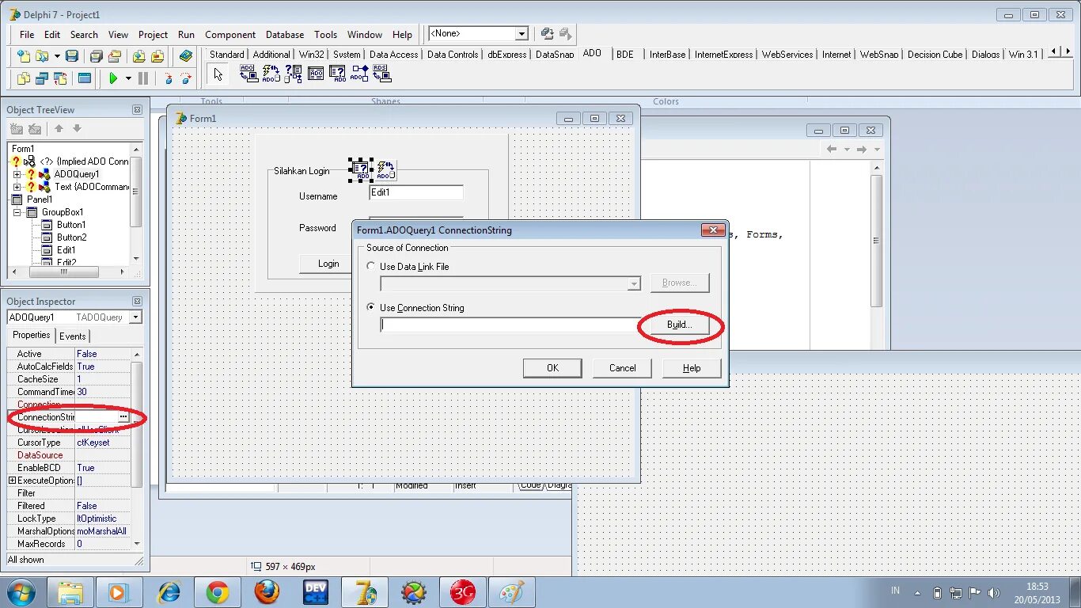Select Panel1 in Object TreeView
Image resolution: width=1081 pixels, height=608 pixels.
[x=40, y=199]
